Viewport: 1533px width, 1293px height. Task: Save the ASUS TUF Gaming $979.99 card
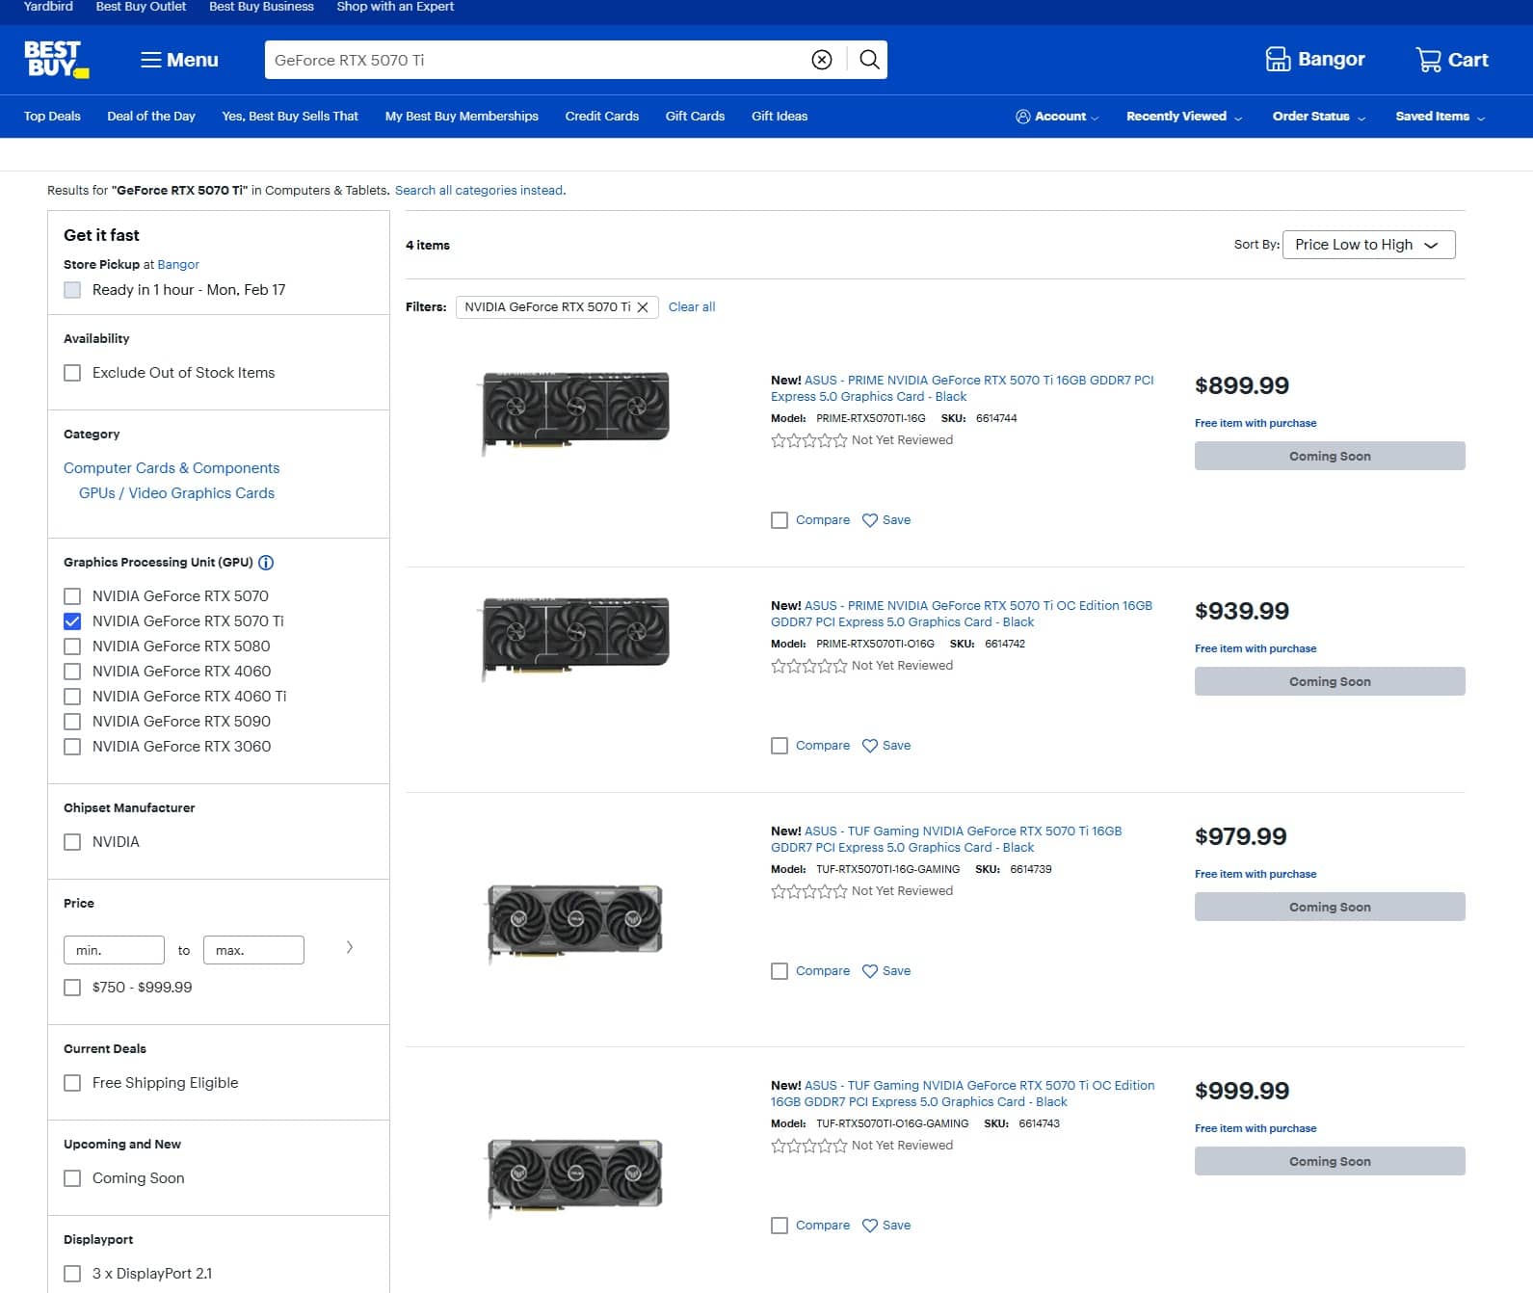pos(886,971)
